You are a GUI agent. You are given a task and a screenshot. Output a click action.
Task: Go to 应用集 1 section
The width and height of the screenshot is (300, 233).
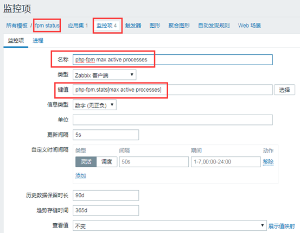point(78,26)
